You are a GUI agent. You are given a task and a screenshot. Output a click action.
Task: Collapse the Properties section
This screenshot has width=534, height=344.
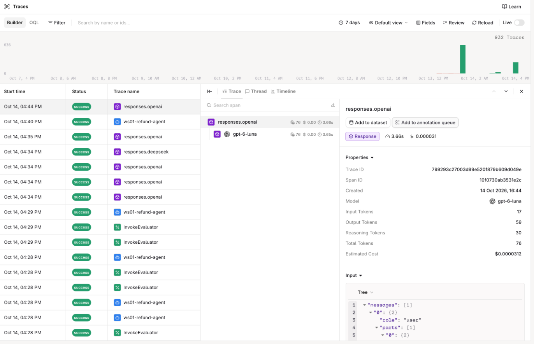(360, 157)
